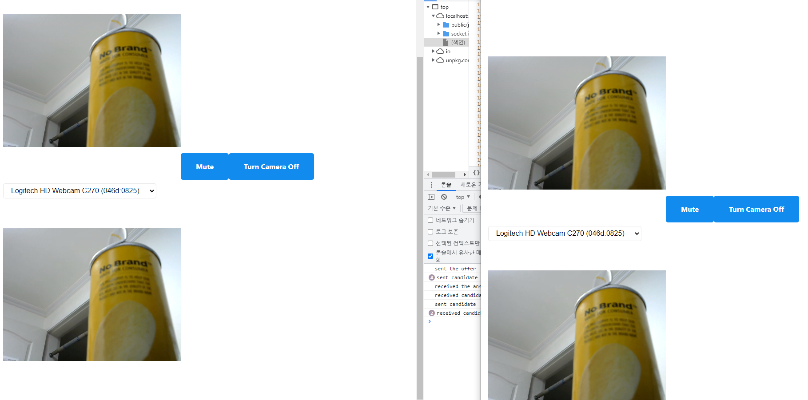Click the cloud icon next to unpkg.com
Viewport: 808px width, 400px height.
coord(440,60)
